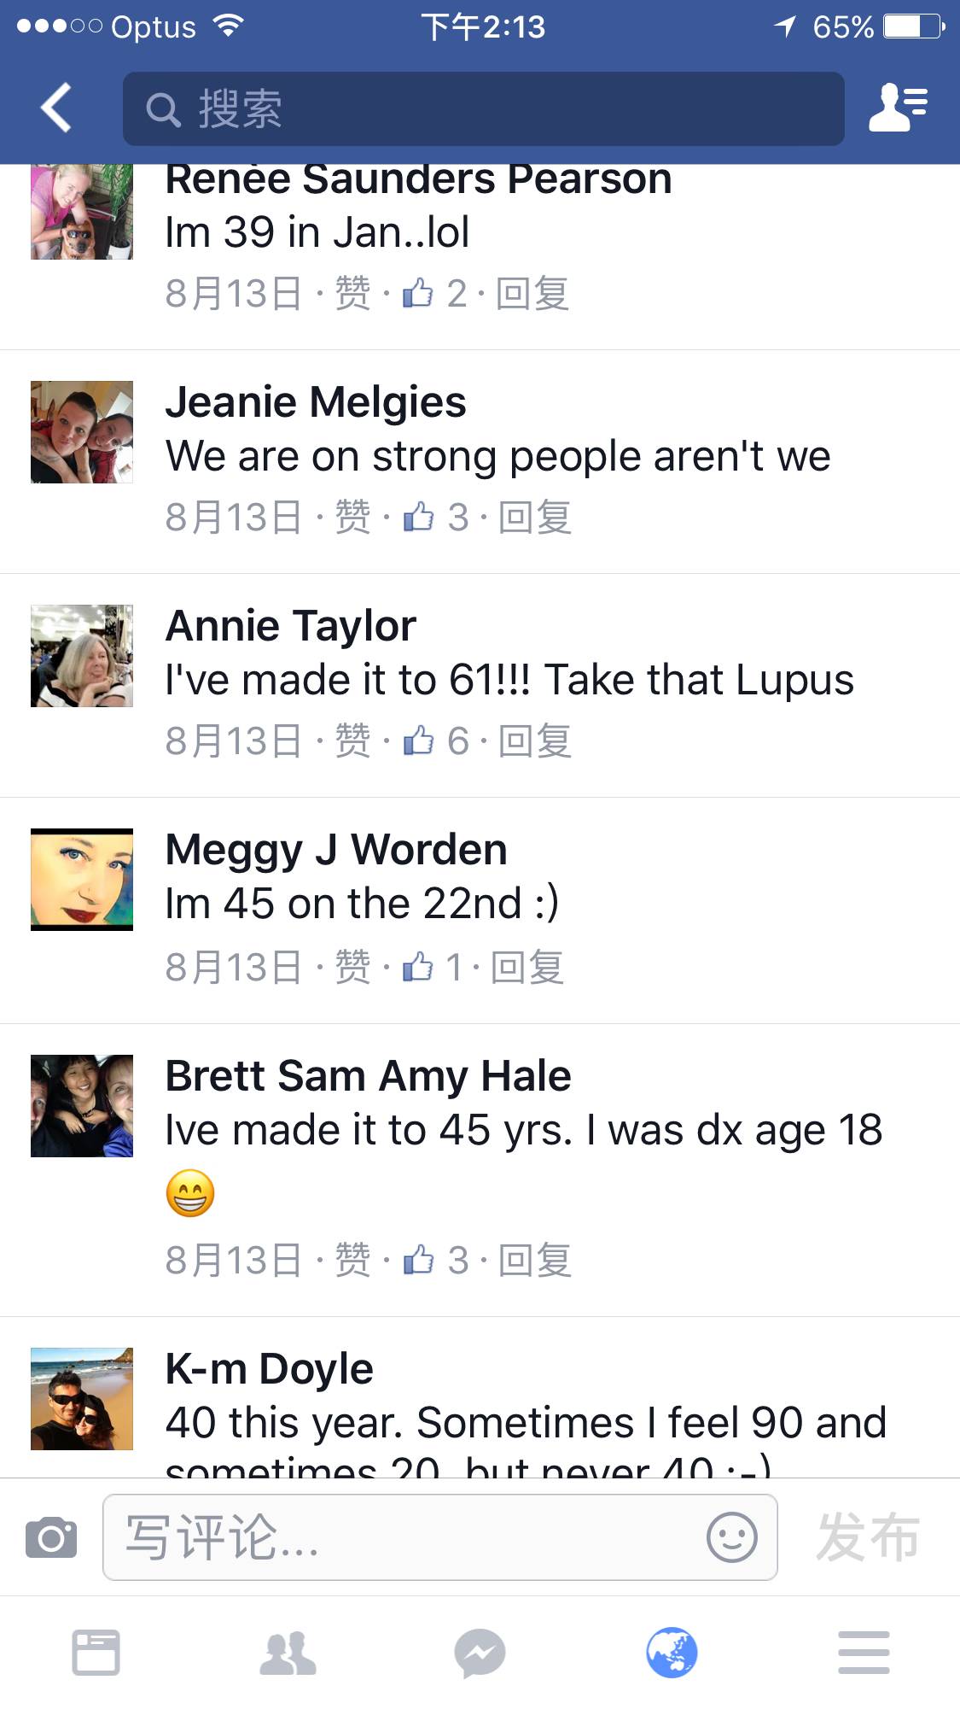Click the search field at top
The width and height of the screenshot is (960, 1709).
point(483,108)
